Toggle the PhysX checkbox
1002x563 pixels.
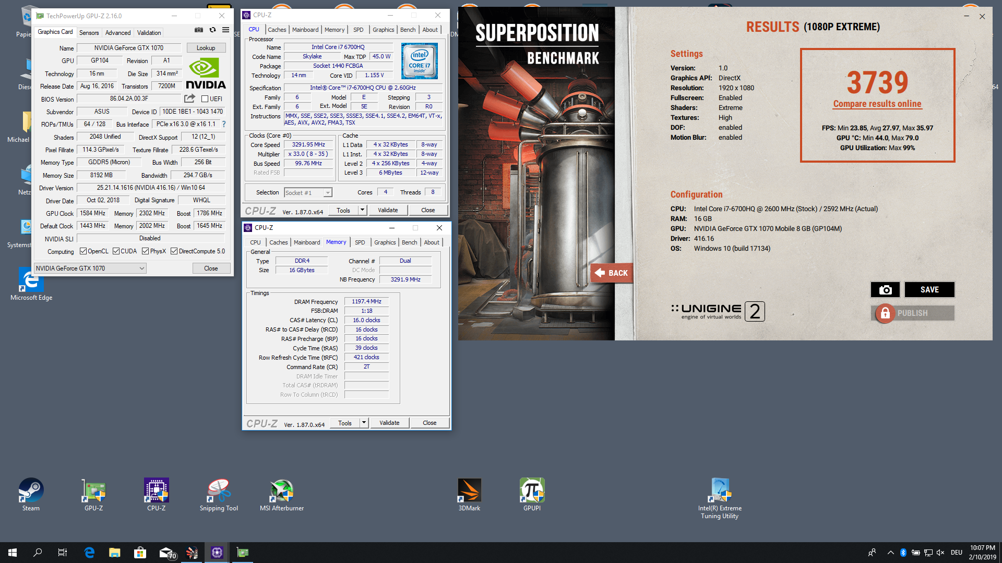click(x=145, y=251)
